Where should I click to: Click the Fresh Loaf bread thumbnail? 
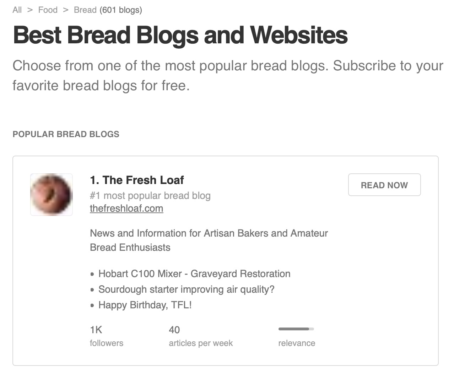coord(52,195)
